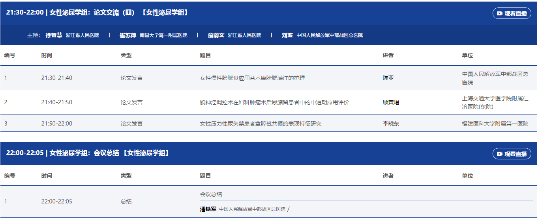Select host name 刘波

[x=287, y=35]
